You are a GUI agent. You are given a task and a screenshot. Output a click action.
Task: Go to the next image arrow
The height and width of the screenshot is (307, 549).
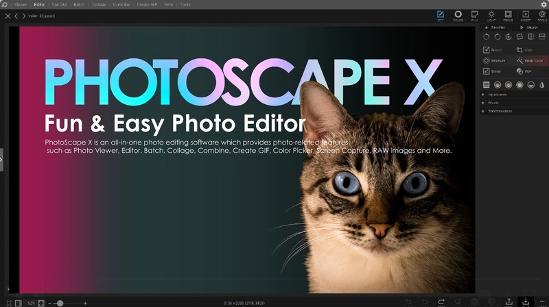[x=24, y=16]
